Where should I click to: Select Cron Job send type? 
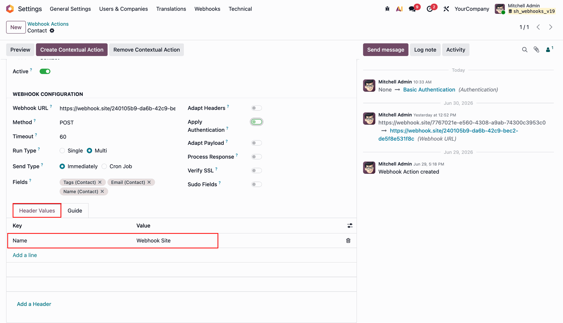tap(104, 166)
